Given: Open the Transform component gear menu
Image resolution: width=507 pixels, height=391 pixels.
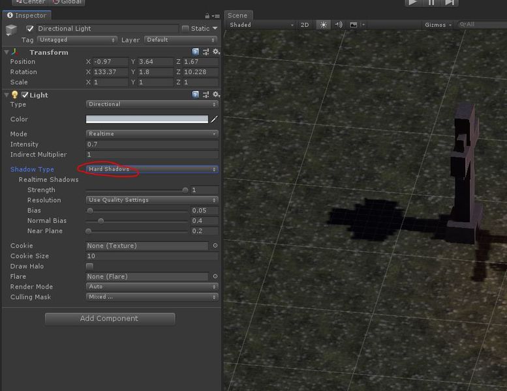Looking at the screenshot, I should 216,51.
